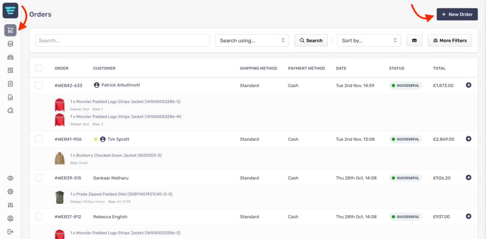The image size is (486, 239).
Task: Click the TOTAL column header
Action: tap(439, 68)
